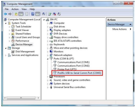Select Computer Management (Local root node
Viewport: 135px width, 107px height.
point(24,19)
